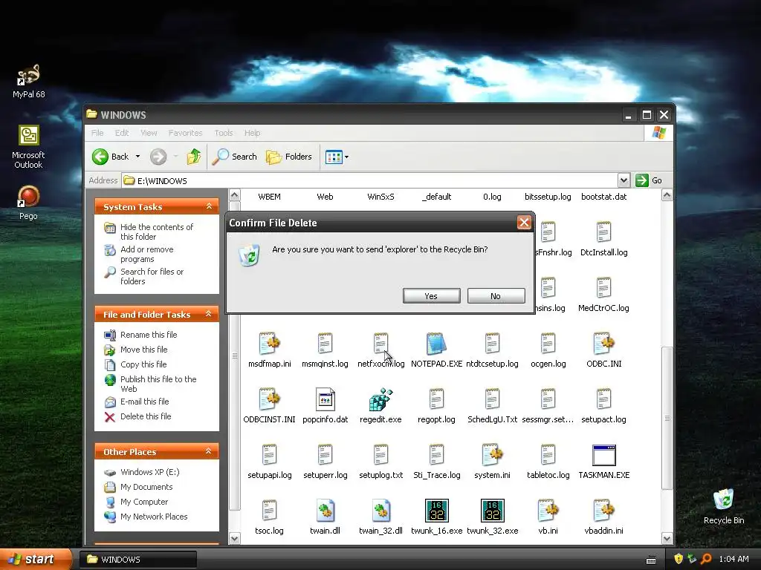The width and height of the screenshot is (761, 570).
Task: Select the MedCtrOC.log file icon
Action: click(603, 288)
